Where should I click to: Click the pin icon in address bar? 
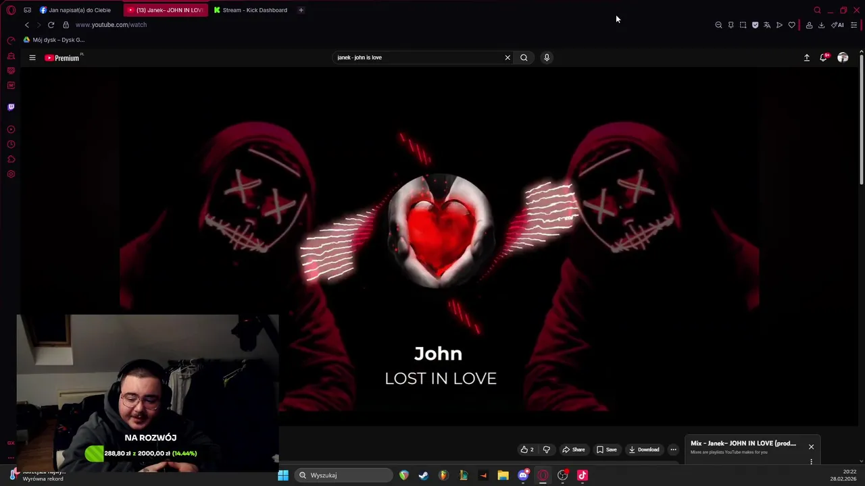coord(731,25)
